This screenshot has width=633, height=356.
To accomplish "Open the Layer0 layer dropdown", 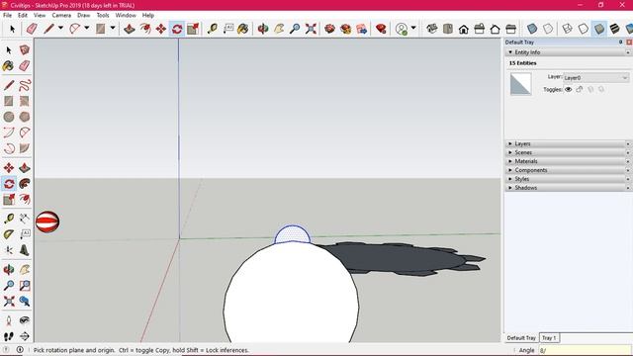I will click(x=595, y=77).
